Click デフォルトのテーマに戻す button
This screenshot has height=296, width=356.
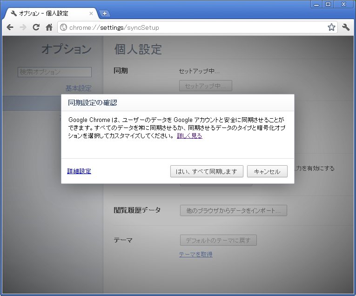coord(218,240)
